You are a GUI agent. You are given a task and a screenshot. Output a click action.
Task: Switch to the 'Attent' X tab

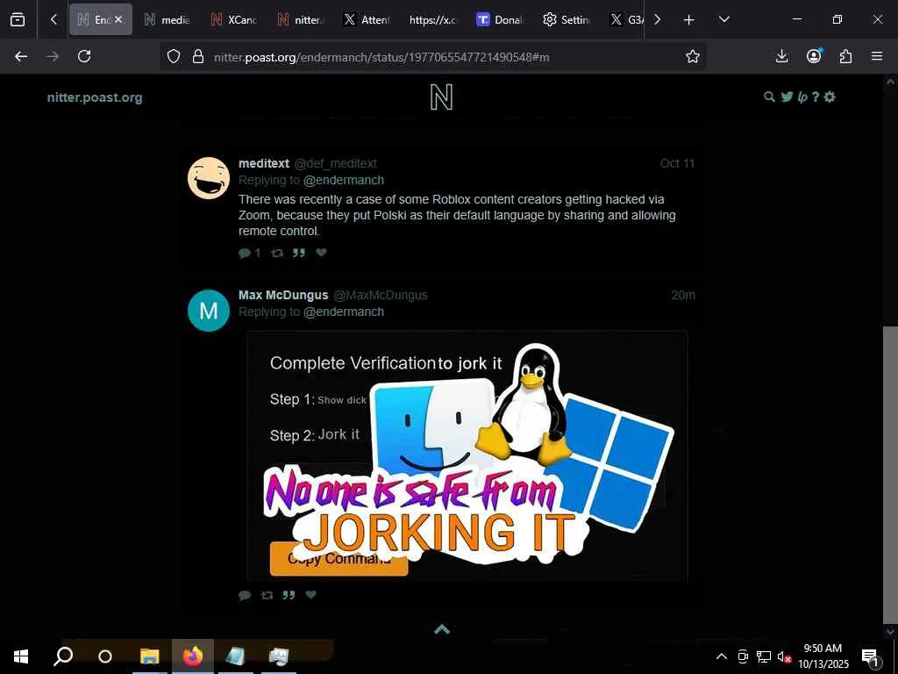[367, 19]
